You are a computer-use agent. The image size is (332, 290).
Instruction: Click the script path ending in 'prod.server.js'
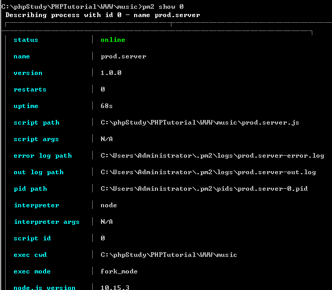click(200, 123)
